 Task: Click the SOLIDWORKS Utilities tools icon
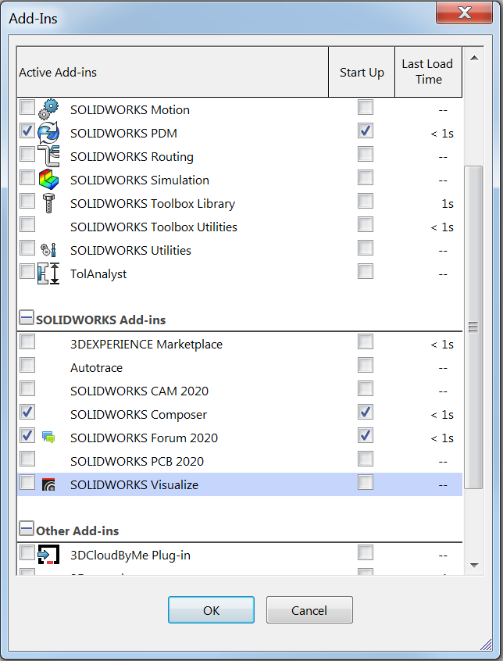coord(48,250)
